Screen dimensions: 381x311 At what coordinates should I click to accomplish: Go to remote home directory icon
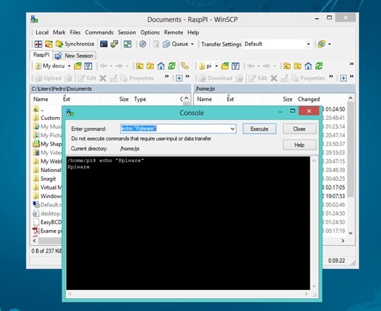click(308, 66)
